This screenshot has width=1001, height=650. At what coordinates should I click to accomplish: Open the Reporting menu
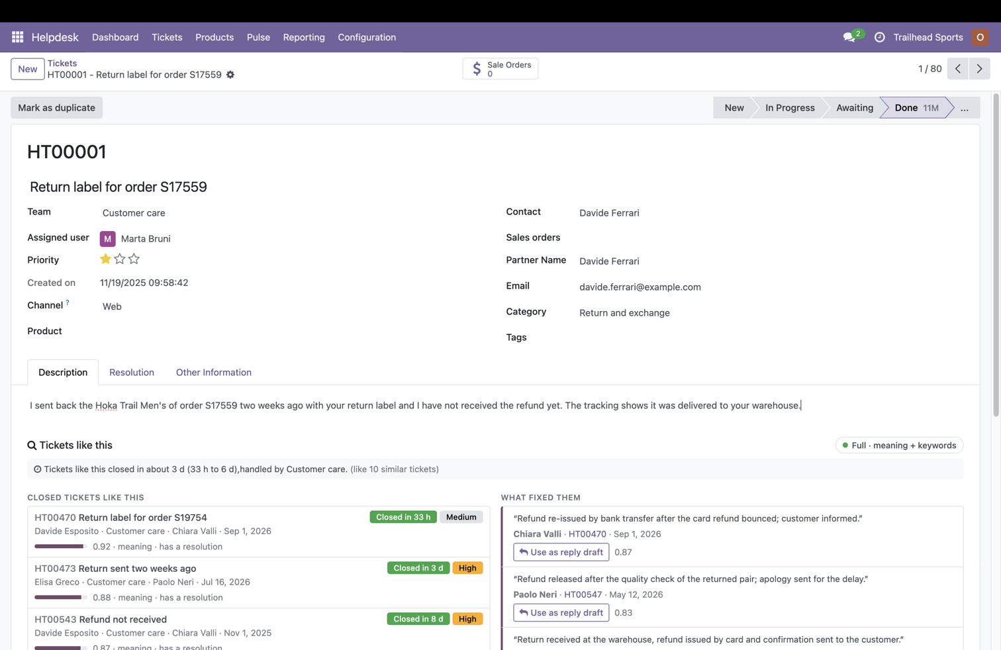[304, 37]
